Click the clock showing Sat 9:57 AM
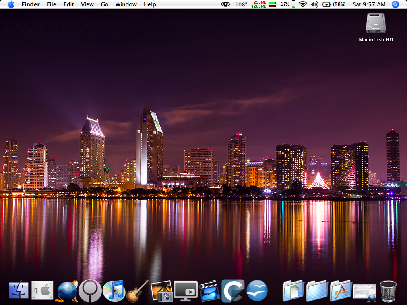Image resolution: width=407 pixels, height=305 pixels. 369,4
